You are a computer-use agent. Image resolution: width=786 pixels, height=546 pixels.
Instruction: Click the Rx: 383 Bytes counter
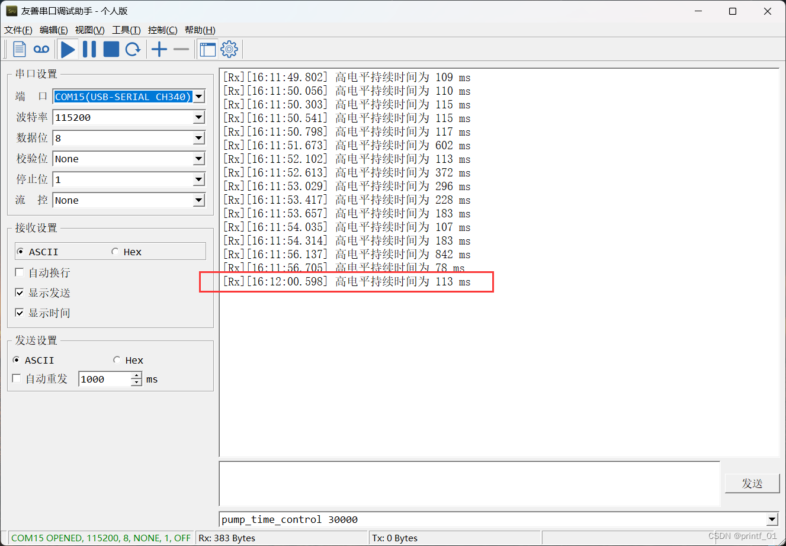(227, 538)
